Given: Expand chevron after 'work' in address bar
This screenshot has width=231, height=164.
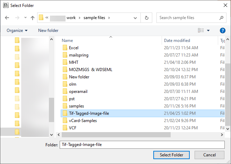Looking at the screenshot, I should (79, 18).
